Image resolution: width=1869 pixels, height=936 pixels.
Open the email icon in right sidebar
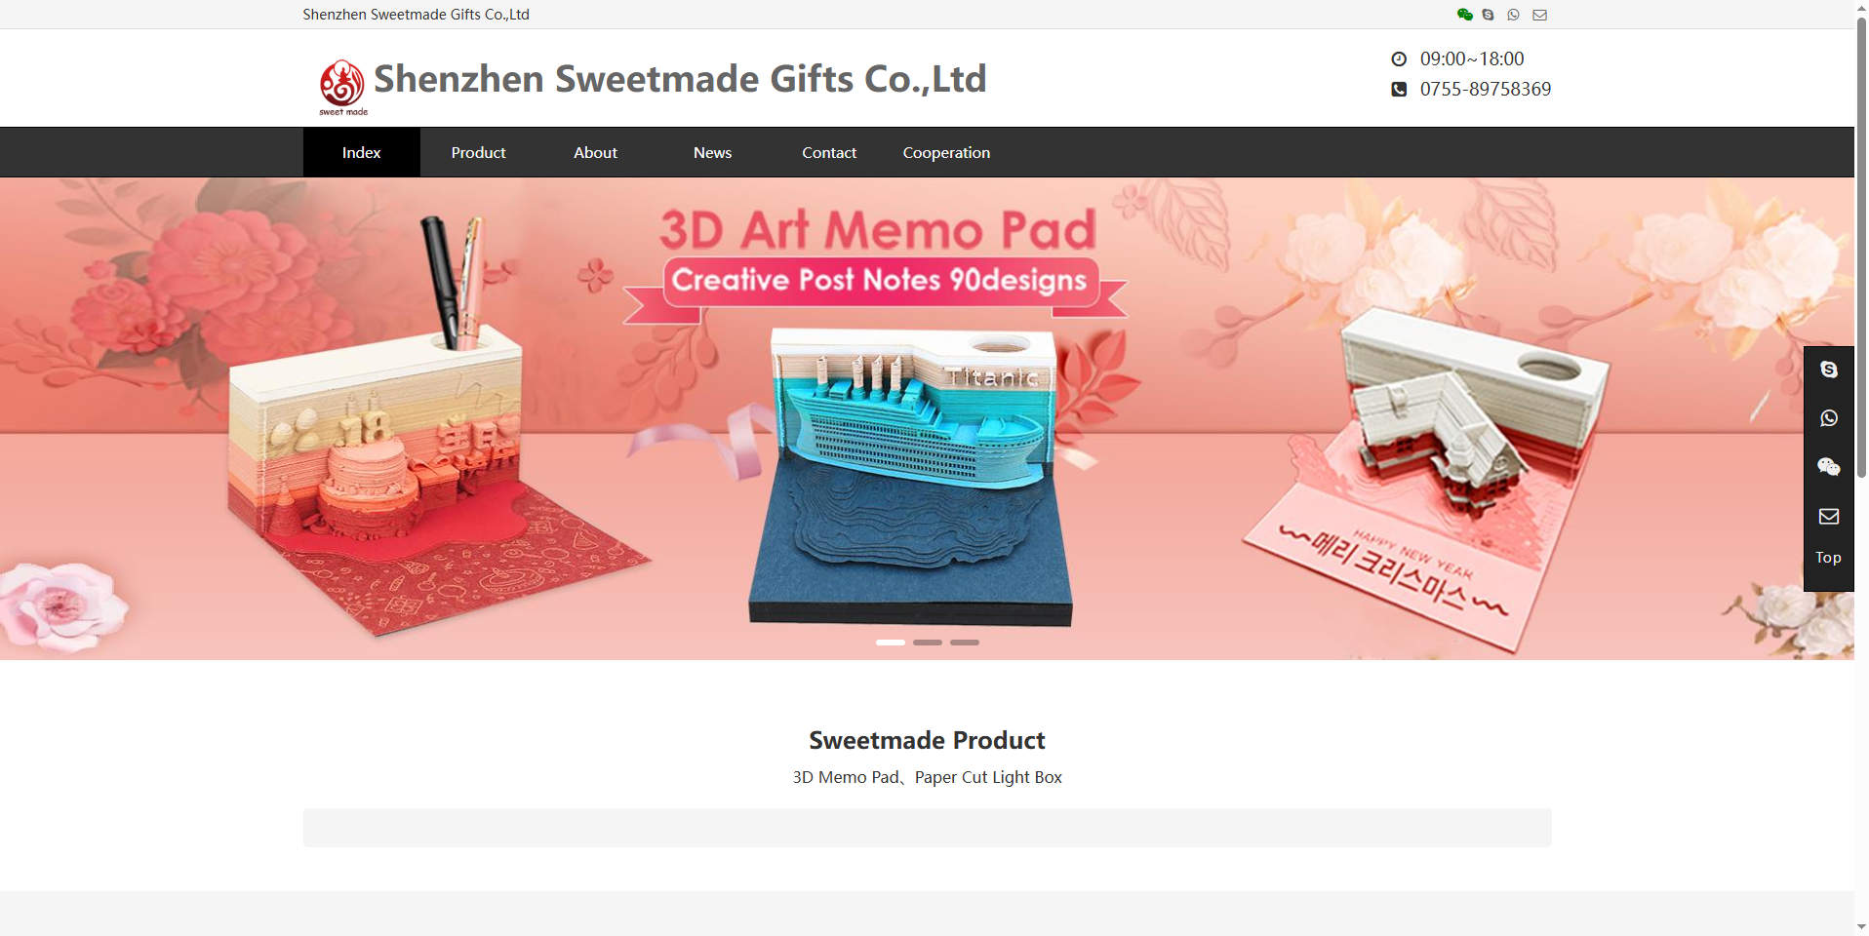tap(1829, 516)
